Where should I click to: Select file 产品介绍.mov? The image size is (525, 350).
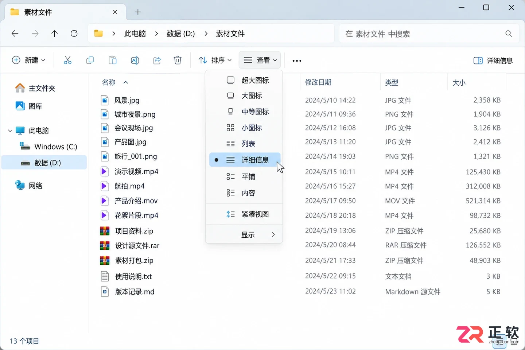coord(136,201)
